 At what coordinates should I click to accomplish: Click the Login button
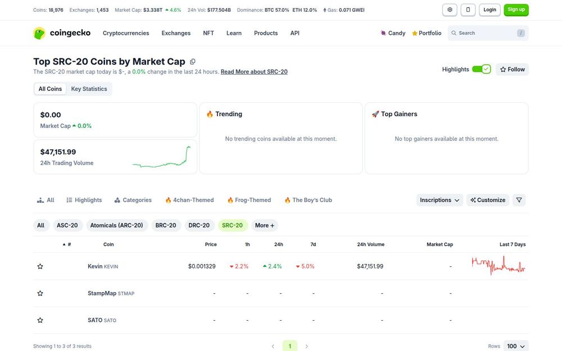pos(490,10)
